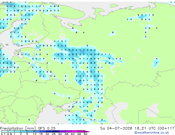Screen dimensions: 175x135
Task: Click the 25–30 mm navy swatch
Action: click(x=56, y=131)
